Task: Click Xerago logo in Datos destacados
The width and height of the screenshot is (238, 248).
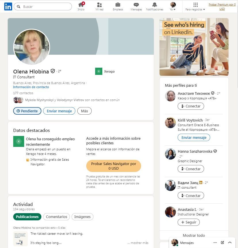Action: click(19, 141)
